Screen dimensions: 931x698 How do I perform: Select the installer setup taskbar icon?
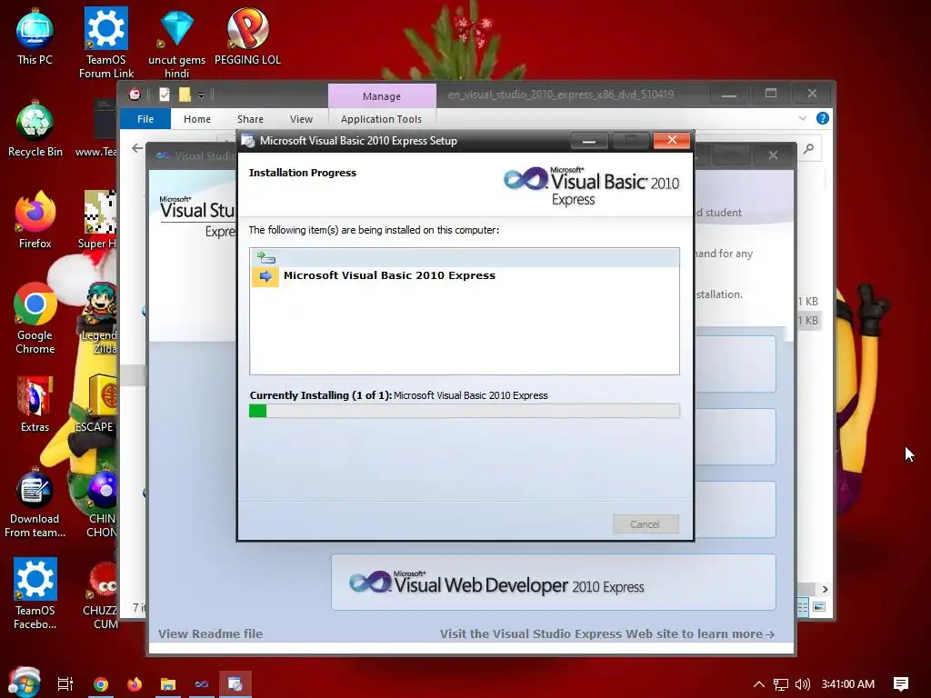pyautogui.click(x=235, y=684)
